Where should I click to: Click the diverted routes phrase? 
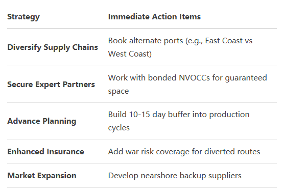pyautogui.click(x=232, y=152)
